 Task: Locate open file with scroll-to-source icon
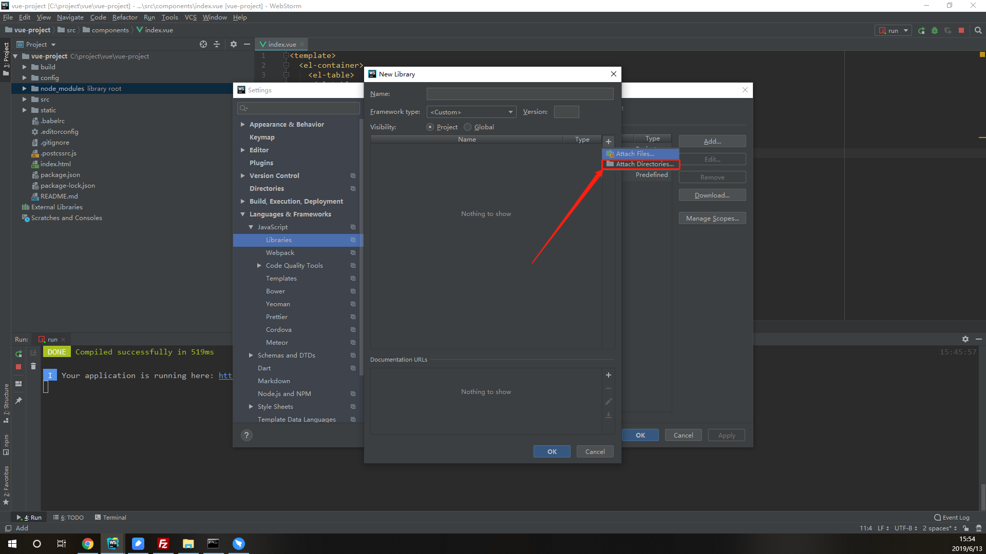click(x=203, y=44)
